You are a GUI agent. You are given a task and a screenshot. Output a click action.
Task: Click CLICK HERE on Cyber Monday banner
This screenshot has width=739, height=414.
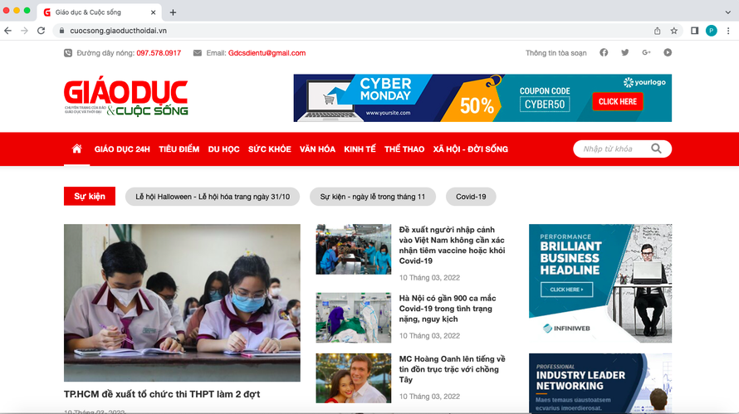point(617,101)
